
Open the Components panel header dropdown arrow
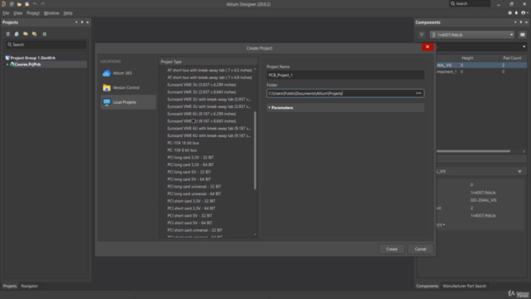pyautogui.click(x=515, y=22)
